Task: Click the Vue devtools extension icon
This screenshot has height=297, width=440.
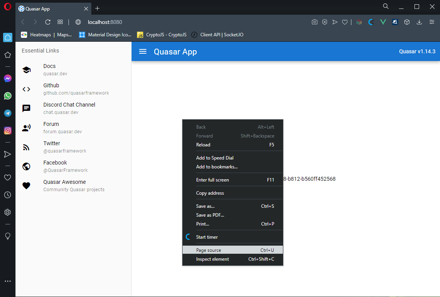Action: 383,22
